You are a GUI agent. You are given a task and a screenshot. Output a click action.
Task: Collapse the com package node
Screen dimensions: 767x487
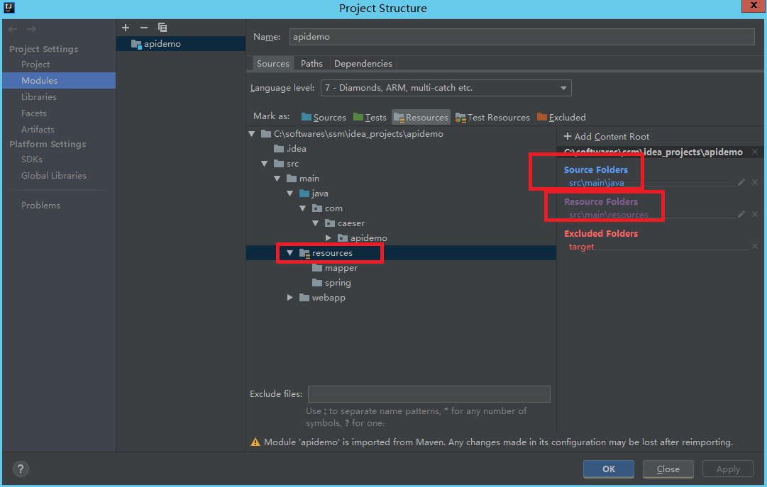tap(303, 208)
